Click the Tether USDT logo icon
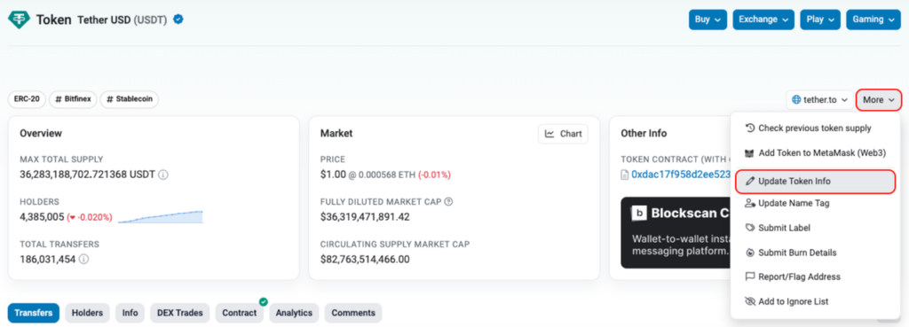 point(19,19)
